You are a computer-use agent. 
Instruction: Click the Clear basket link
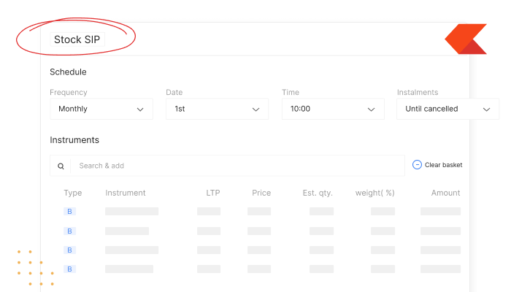coord(443,165)
